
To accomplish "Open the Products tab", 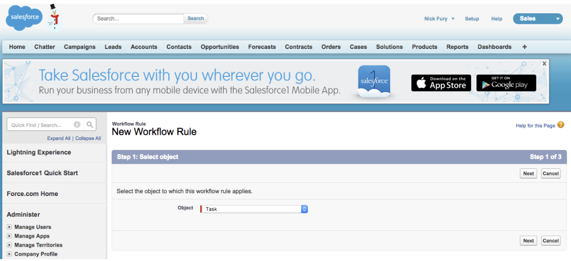I will pyautogui.click(x=425, y=47).
